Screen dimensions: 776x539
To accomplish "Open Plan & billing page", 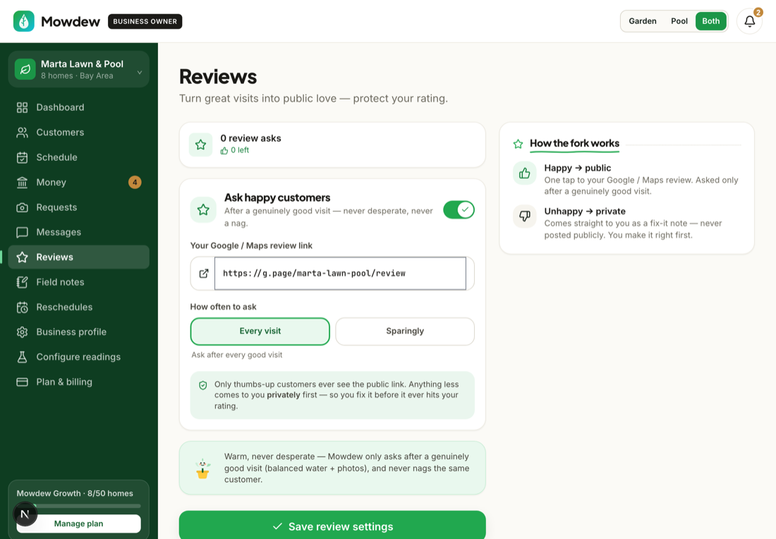I will (x=79, y=382).
